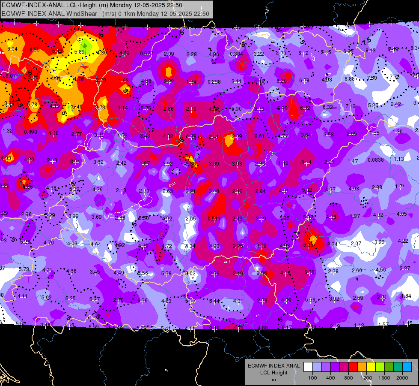Click the LCL-Height (m) header title line

[x=92, y=5]
